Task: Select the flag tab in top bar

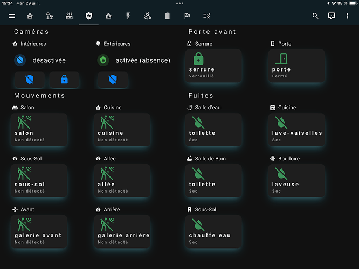Action: pos(187,16)
